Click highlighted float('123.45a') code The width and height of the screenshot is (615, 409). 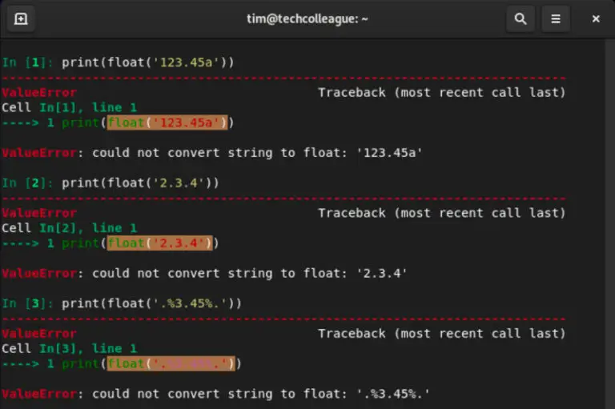point(167,122)
